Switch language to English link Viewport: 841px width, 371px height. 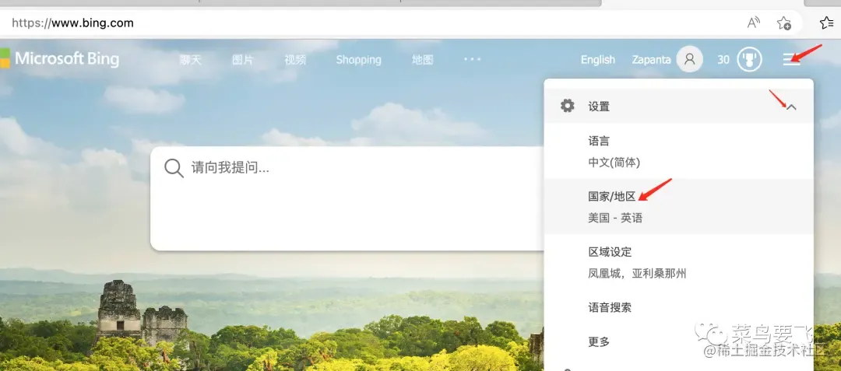coord(597,60)
